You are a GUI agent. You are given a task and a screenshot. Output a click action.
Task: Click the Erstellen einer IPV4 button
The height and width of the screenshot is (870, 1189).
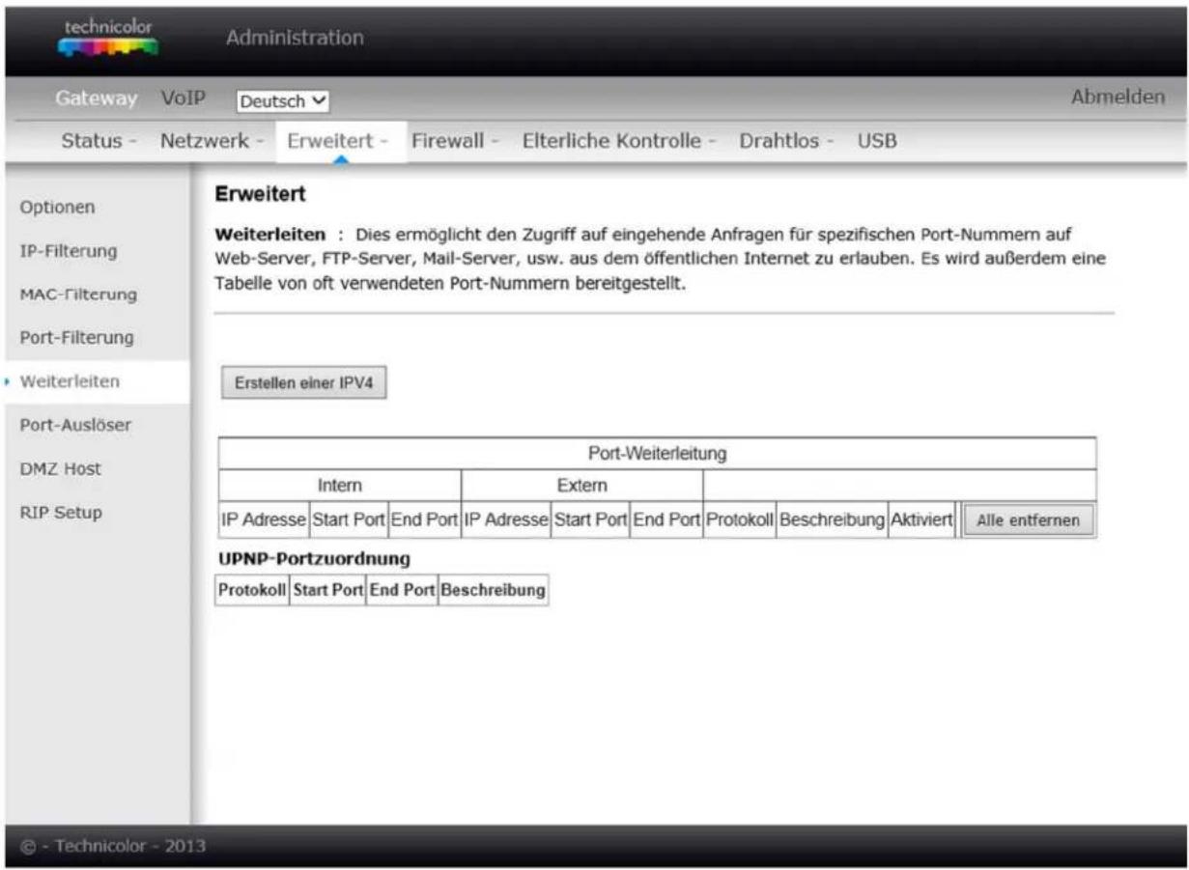pos(305,382)
